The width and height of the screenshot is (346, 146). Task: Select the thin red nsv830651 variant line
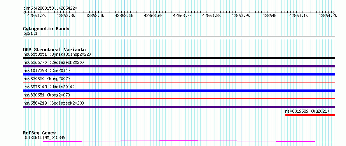point(179,99)
